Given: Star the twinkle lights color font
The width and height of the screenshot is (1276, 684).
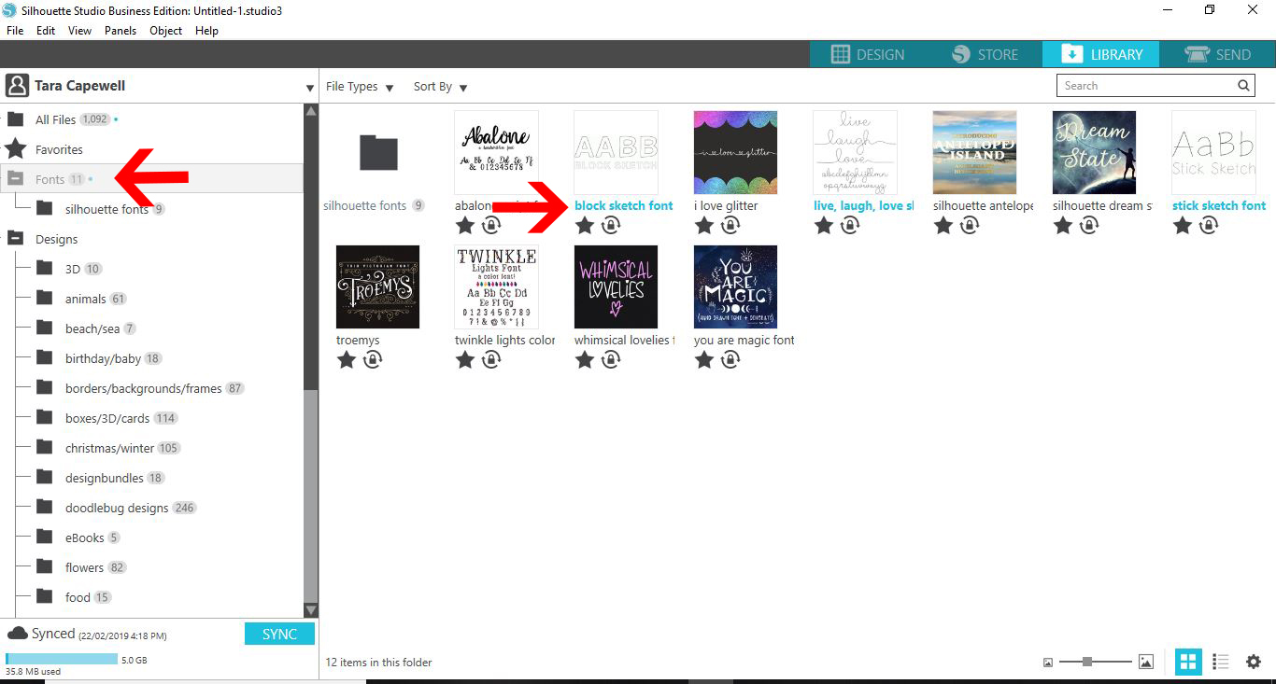Looking at the screenshot, I should (x=465, y=359).
